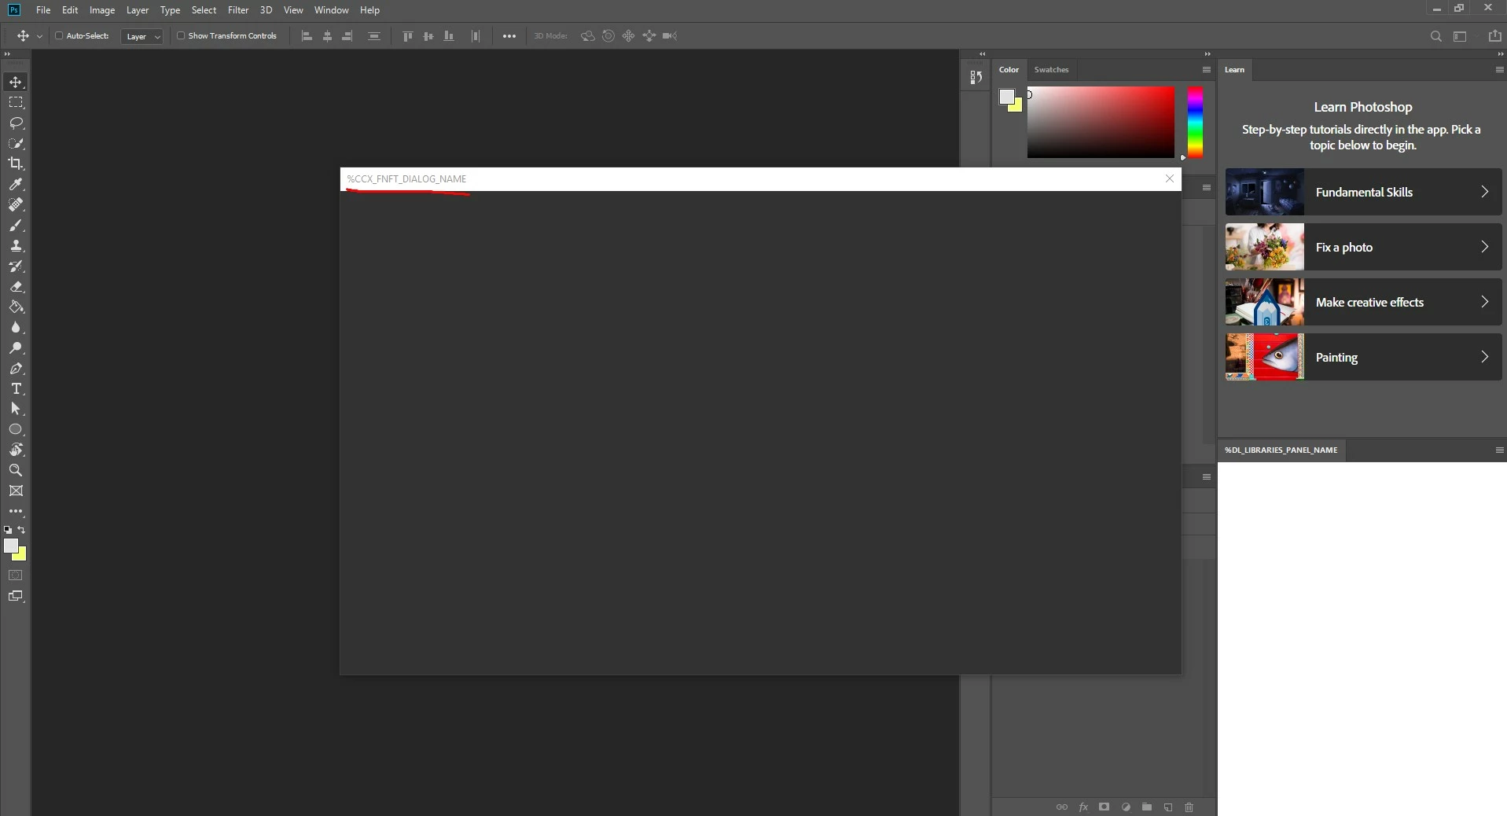Click Align right edges button
This screenshot has width=1507, height=816.
347,36
